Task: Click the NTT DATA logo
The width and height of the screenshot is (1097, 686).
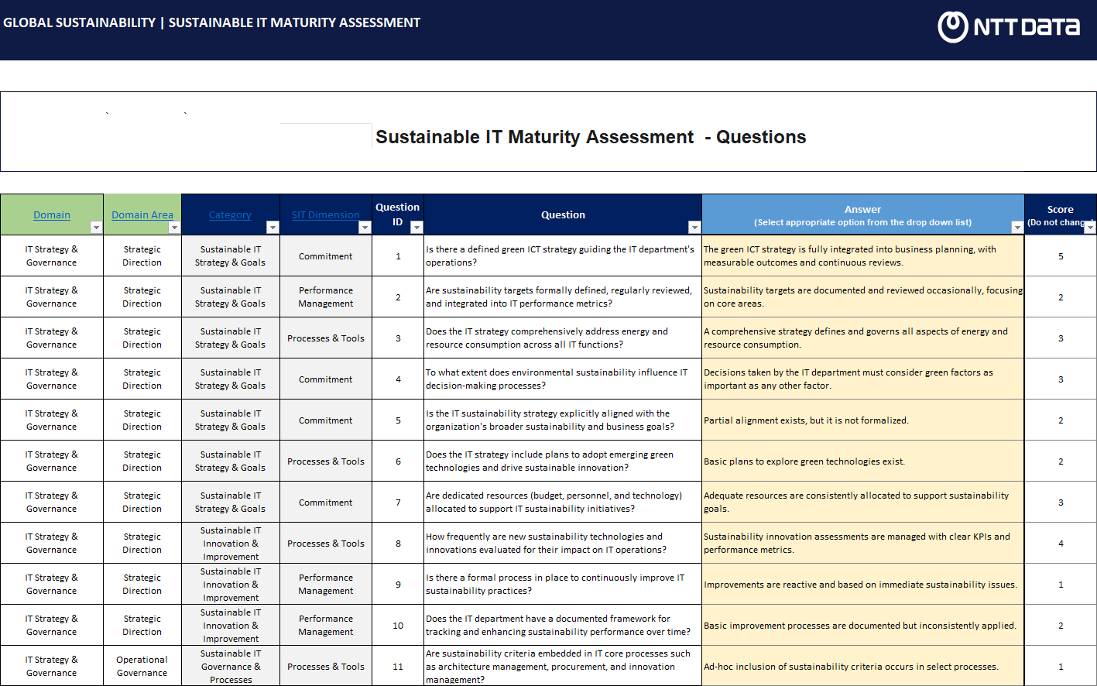Action: click(1009, 27)
